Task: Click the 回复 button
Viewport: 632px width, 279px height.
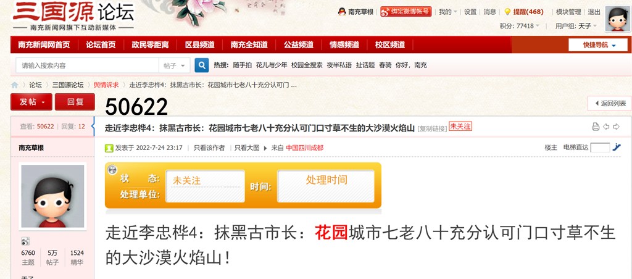Action: tap(75, 102)
